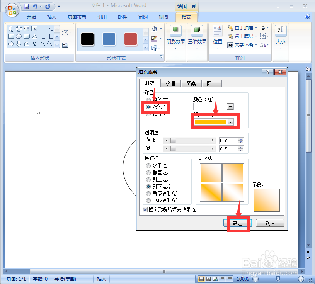Open the position button
The height and width of the screenshot is (284, 315).
pos(218,37)
